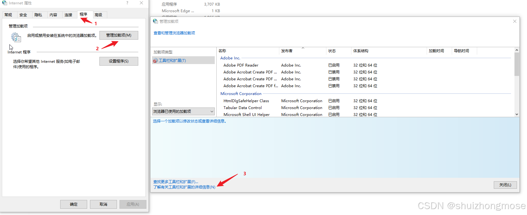
Task: Collapse the Adobe Inc. group header
Action: [x=230, y=58]
